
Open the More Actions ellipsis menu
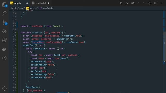tap(161, 3)
